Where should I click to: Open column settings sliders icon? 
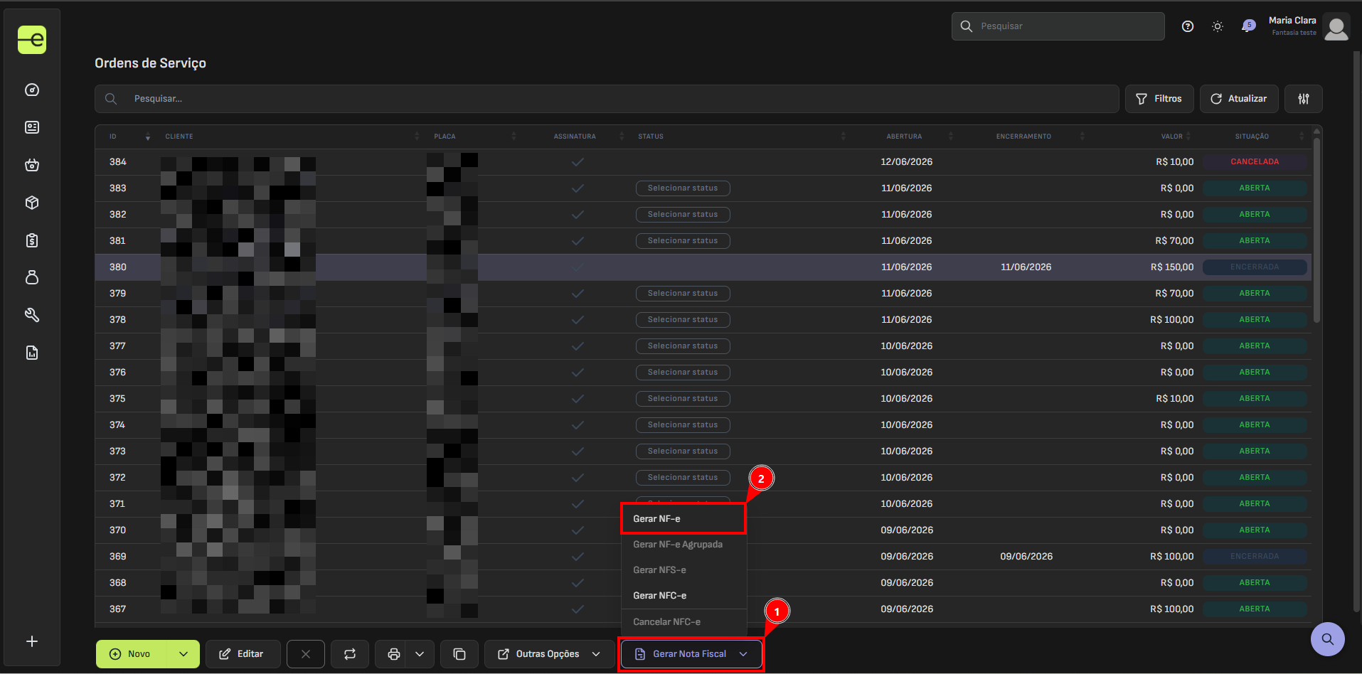click(x=1304, y=99)
